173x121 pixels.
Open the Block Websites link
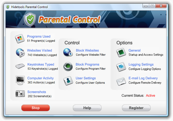tap(87, 50)
